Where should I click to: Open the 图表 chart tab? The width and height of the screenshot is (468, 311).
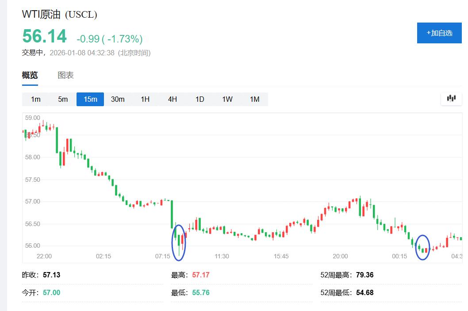(x=65, y=75)
